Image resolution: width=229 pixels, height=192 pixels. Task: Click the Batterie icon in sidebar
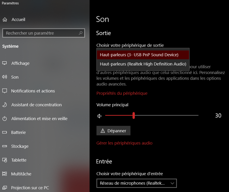coord(5,132)
